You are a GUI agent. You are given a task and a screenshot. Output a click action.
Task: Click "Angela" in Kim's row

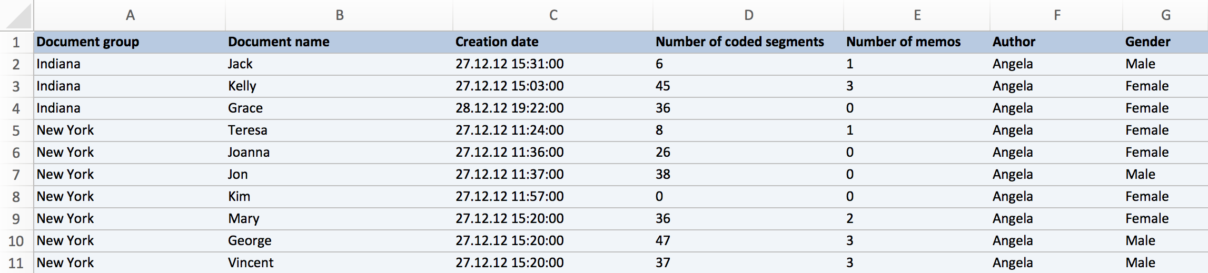pyautogui.click(x=1013, y=197)
